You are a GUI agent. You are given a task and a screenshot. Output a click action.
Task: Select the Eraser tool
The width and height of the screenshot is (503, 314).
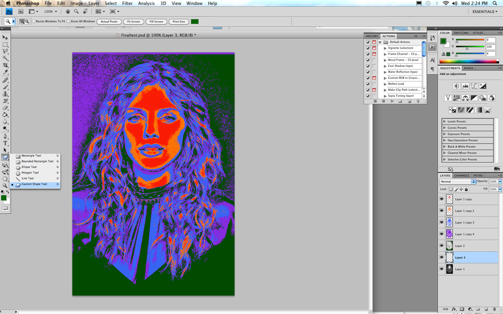point(5,108)
